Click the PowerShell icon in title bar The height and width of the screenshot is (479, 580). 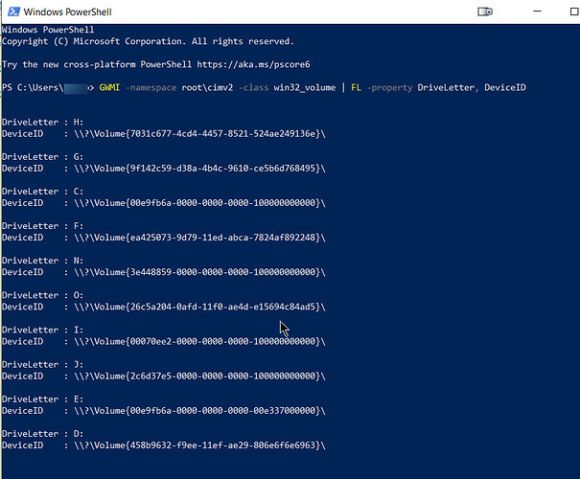(x=13, y=11)
